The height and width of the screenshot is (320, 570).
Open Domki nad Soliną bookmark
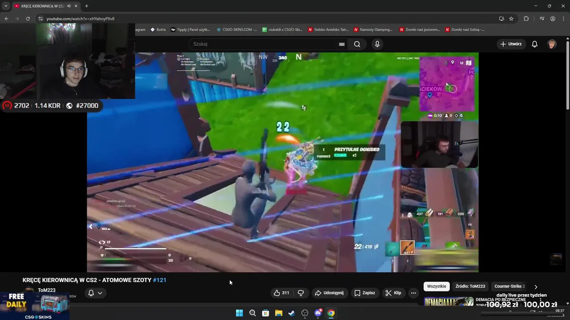click(464, 30)
